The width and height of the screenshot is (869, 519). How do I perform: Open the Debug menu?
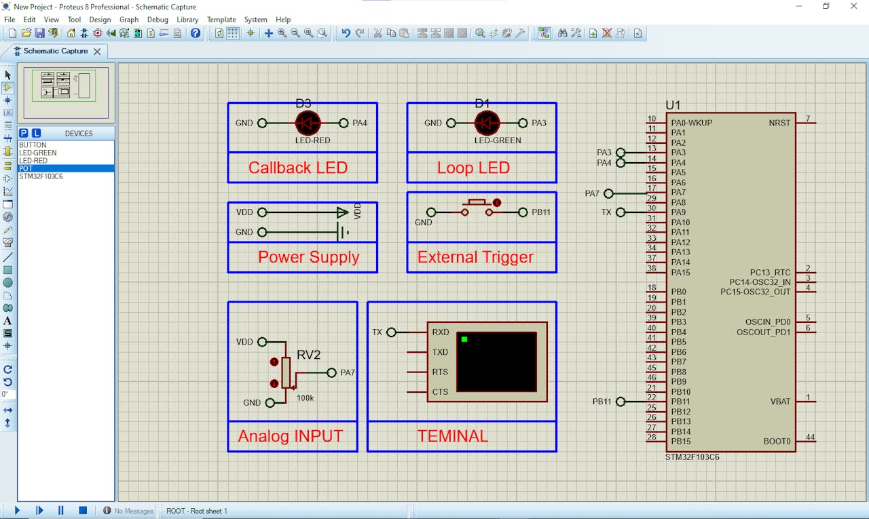point(158,20)
